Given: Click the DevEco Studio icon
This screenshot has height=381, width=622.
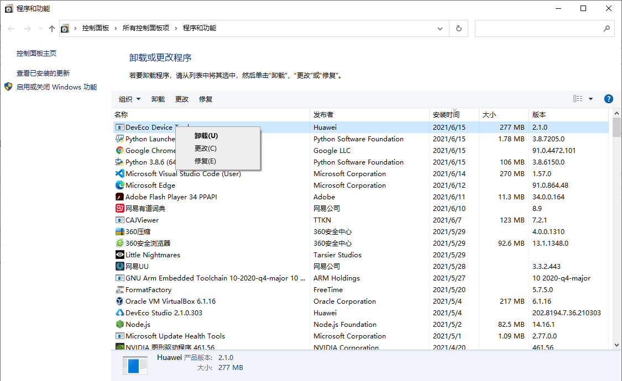Looking at the screenshot, I should tap(119, 313).
